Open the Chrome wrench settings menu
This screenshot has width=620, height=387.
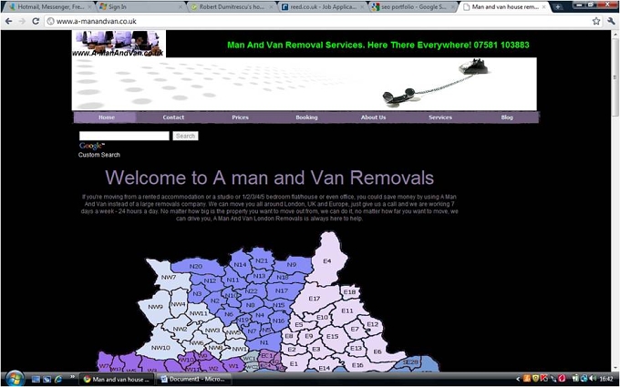611,21
